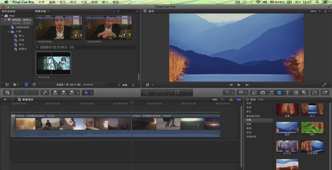Open the 46% viewer zoom menu

click(315, 11)
